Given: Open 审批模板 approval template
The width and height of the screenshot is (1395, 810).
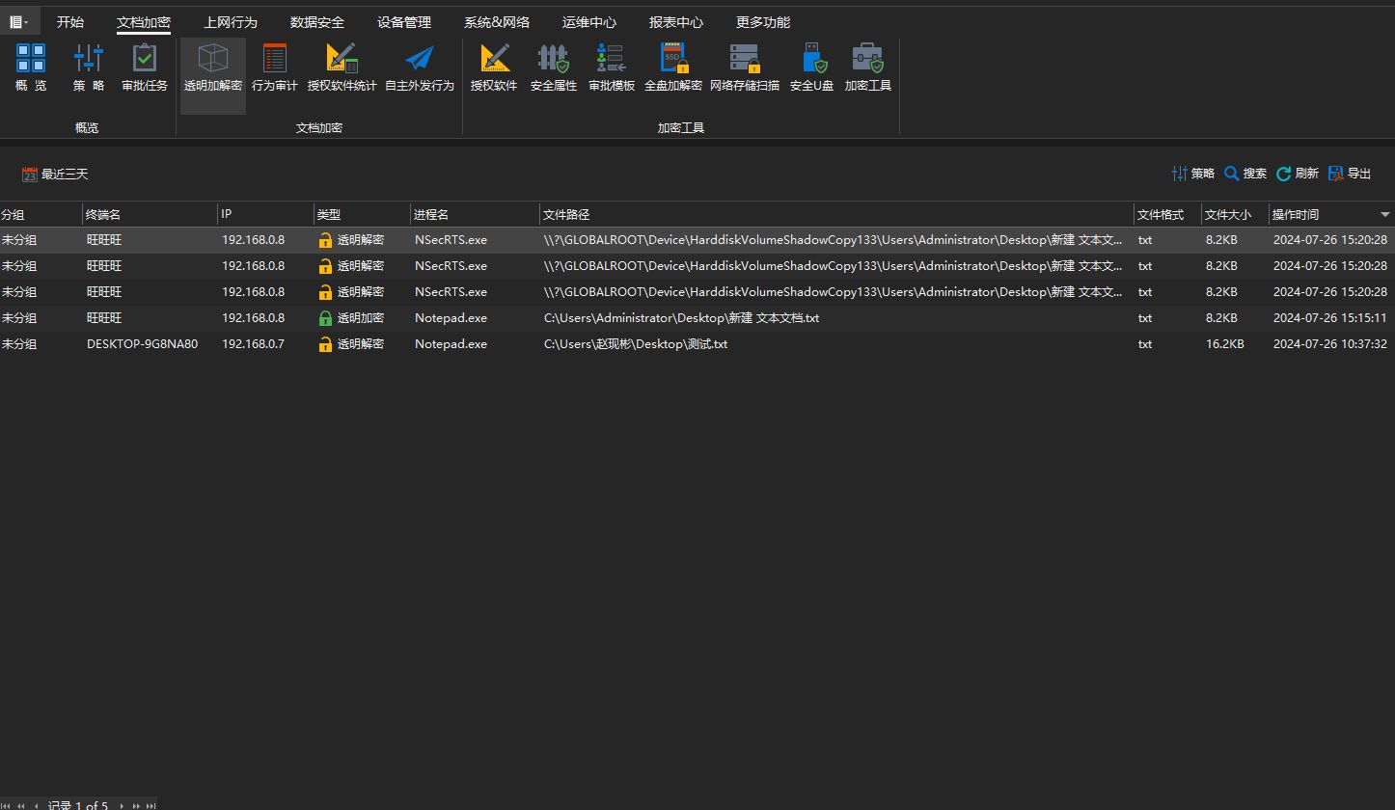Looking at the screenshot, I should [612, 67].
